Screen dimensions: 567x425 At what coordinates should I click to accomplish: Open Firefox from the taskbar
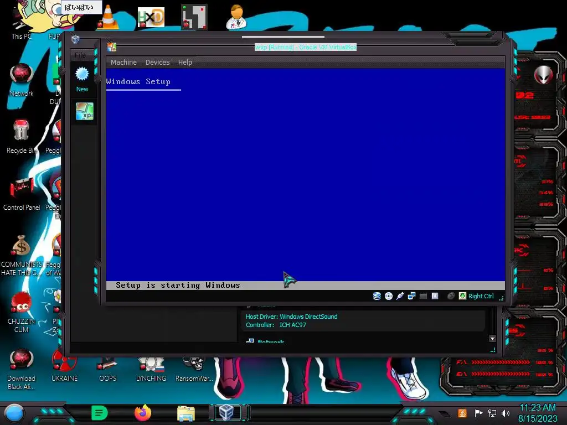coord(143,413)
